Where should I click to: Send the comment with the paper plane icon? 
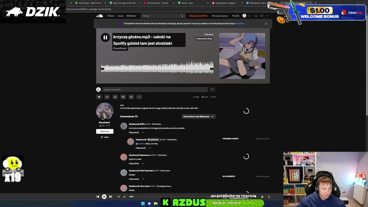pos(212,89)
